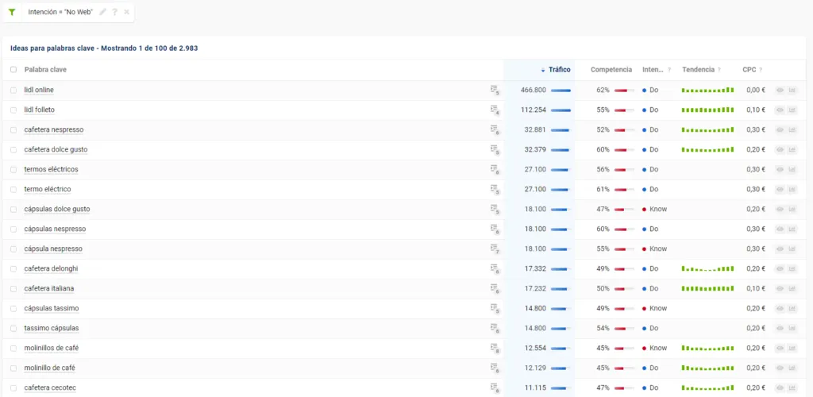
Task: Check the cafetera delonghi row checkbox
Action: pyautogui.click(x=13, y=268)
